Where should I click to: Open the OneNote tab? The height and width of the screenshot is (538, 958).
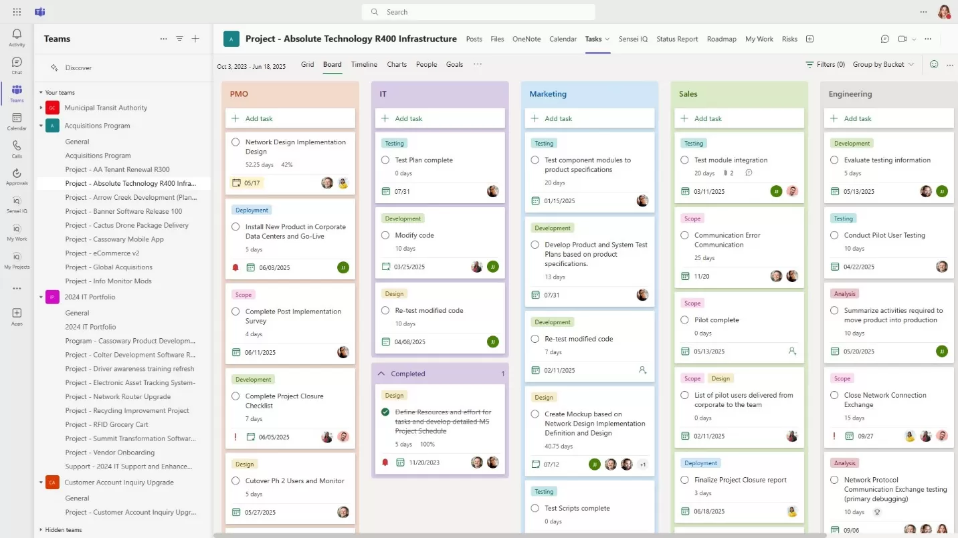526,39
